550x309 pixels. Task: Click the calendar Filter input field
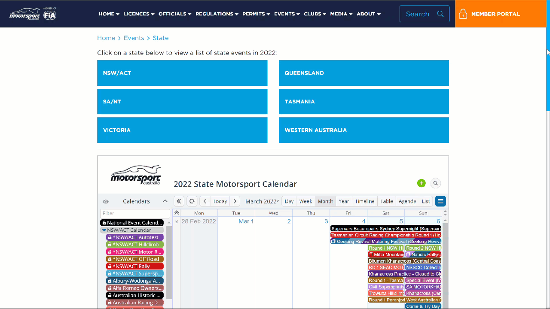click(x=135, y=213)
